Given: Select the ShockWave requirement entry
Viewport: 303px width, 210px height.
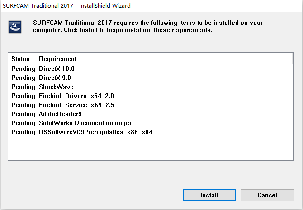Looking at the screenshot, I should click(x=56, y=87).
